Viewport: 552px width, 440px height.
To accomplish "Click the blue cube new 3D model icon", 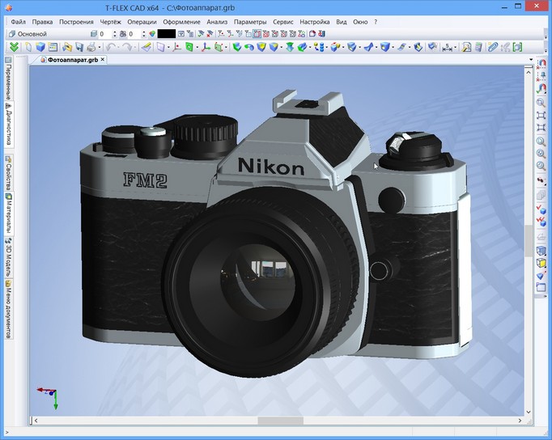I will tap(40, 47).
